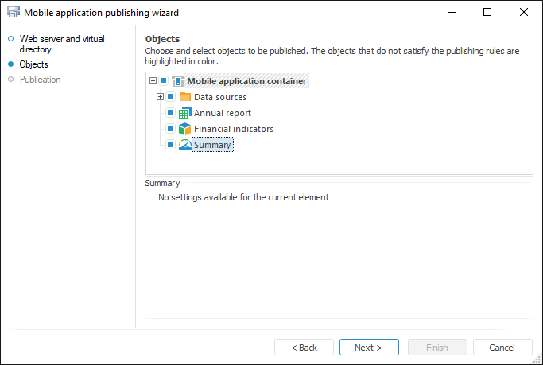Image resolution: width=543 pixels, height=365 pixels.
Task: Toggle the Financial indicators checkbox
Action: tap(170, 129)
